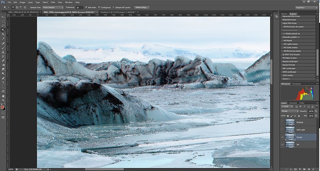
Task: Open the Filter menu
Action: coord(53,2)
